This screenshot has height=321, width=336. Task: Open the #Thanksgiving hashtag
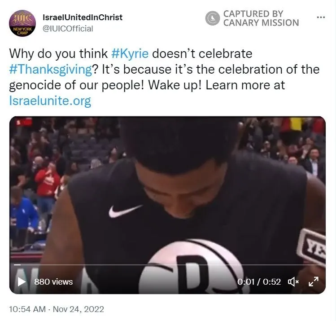coord(51,70)
